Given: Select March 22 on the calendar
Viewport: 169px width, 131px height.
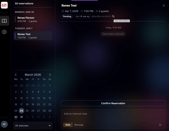Looking at the screenshot, I should 50,104.
